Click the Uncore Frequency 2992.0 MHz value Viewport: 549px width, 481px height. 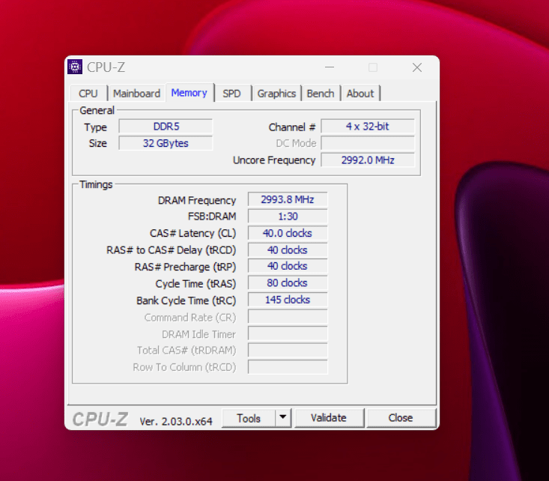tap(368, 160)
